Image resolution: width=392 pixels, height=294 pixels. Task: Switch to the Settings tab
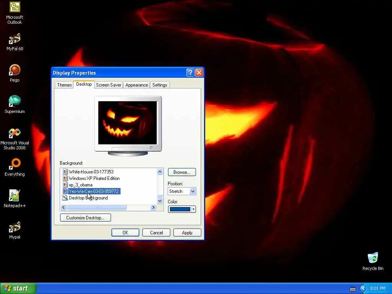(x=160, y=85)
